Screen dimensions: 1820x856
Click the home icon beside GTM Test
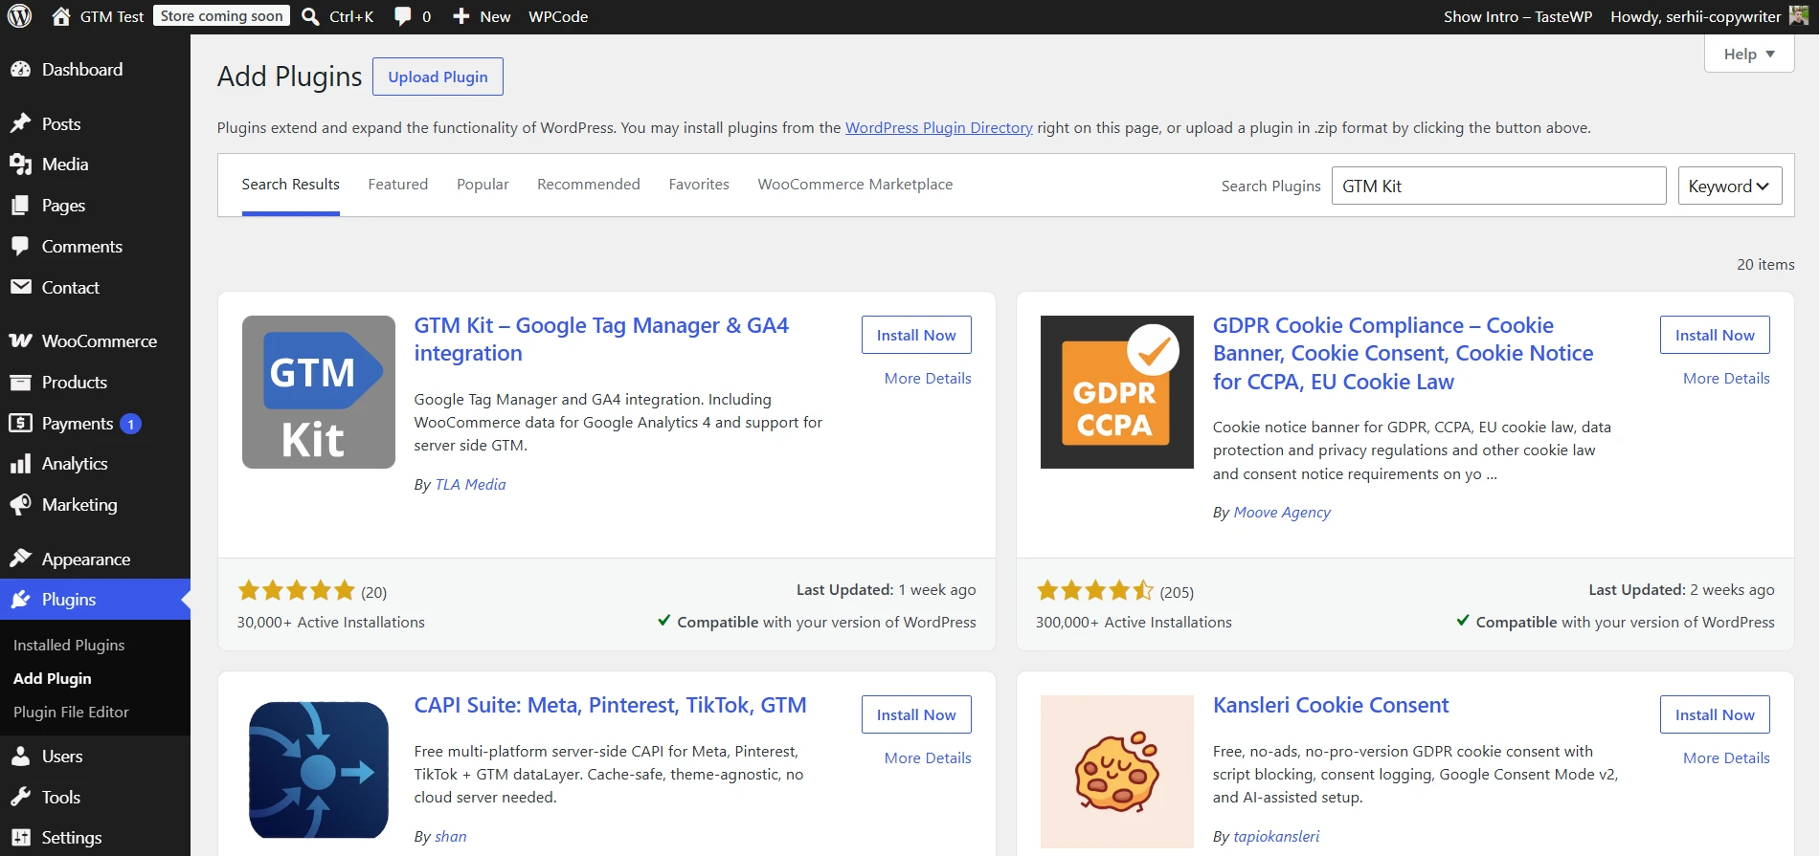coord(61,16)
